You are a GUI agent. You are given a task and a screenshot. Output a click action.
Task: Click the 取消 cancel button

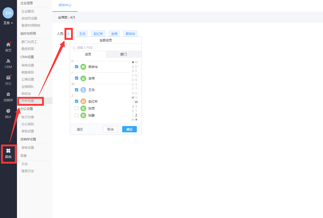click(x=110, y=129)
